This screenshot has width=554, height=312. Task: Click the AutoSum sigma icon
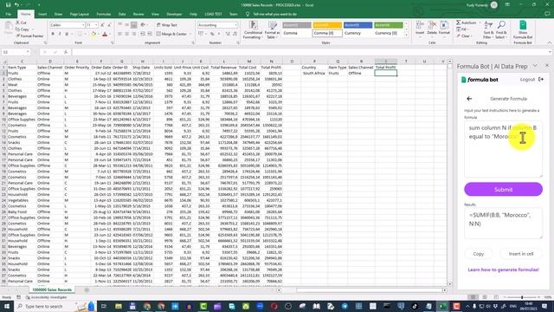click(459, 23)
